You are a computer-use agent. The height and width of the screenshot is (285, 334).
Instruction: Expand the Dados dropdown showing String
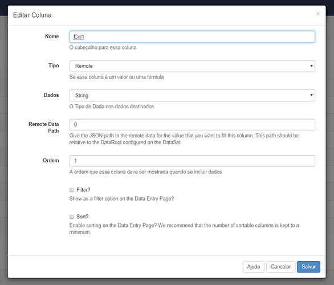click(192, 95)
